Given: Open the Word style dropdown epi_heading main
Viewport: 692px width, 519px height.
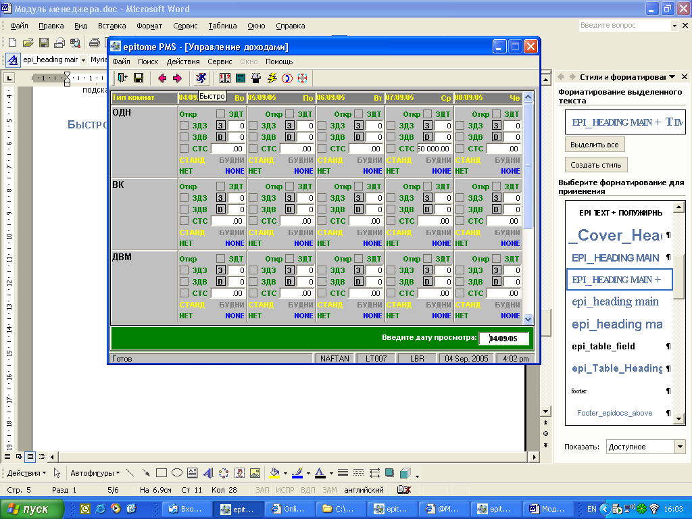Looking at the screenshot, I should coord(83,59).
